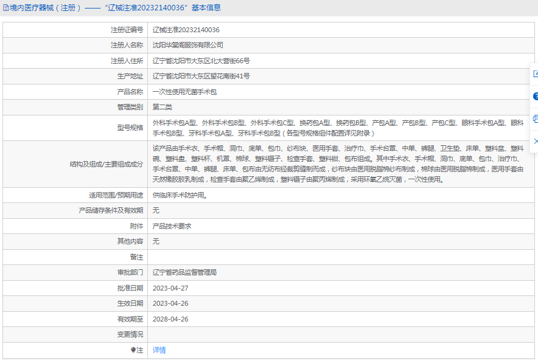538x361 pixels.
Task: Click expiry date 2028-04-26
Action: pos(170,319)
